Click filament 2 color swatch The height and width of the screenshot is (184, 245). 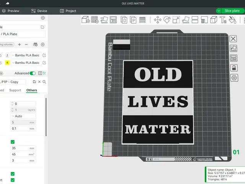(7, 55)
